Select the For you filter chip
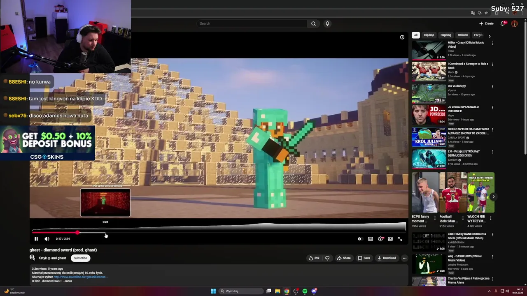 click(x=478, y=35)
